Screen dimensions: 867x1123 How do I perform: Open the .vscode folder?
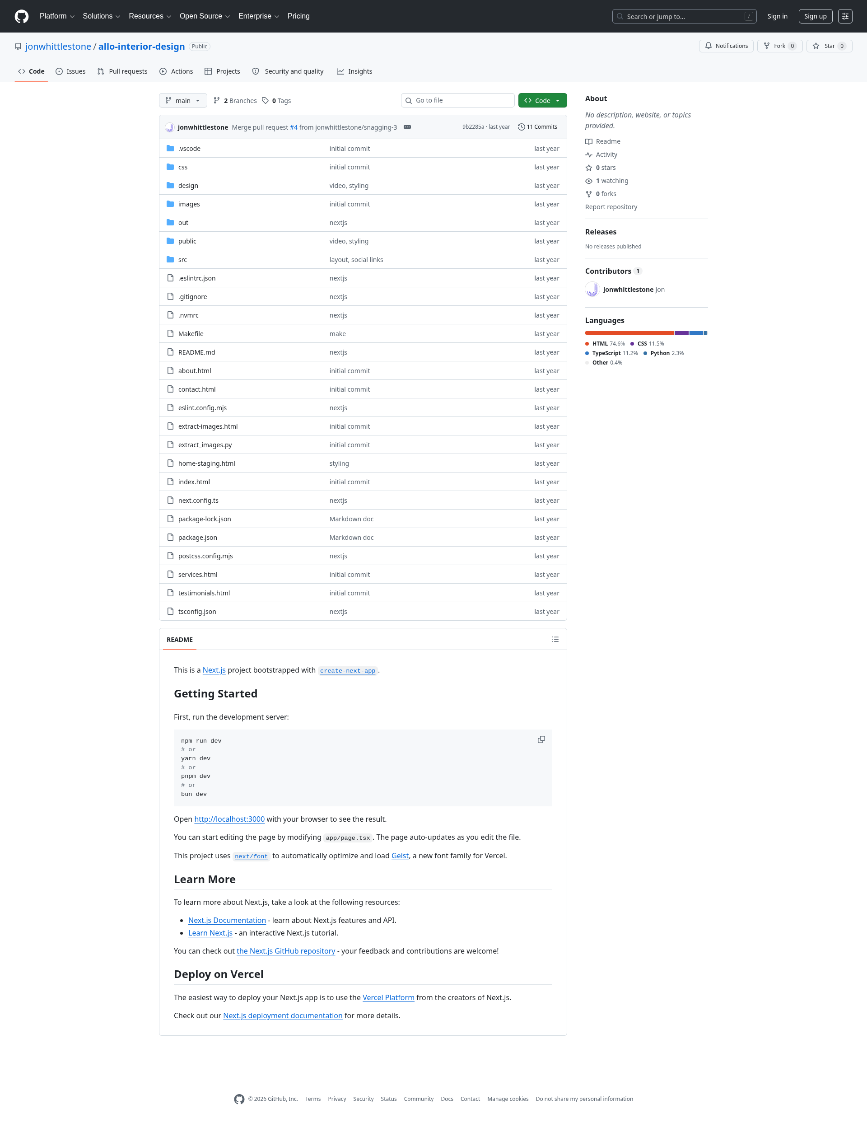tap(189, 149)
